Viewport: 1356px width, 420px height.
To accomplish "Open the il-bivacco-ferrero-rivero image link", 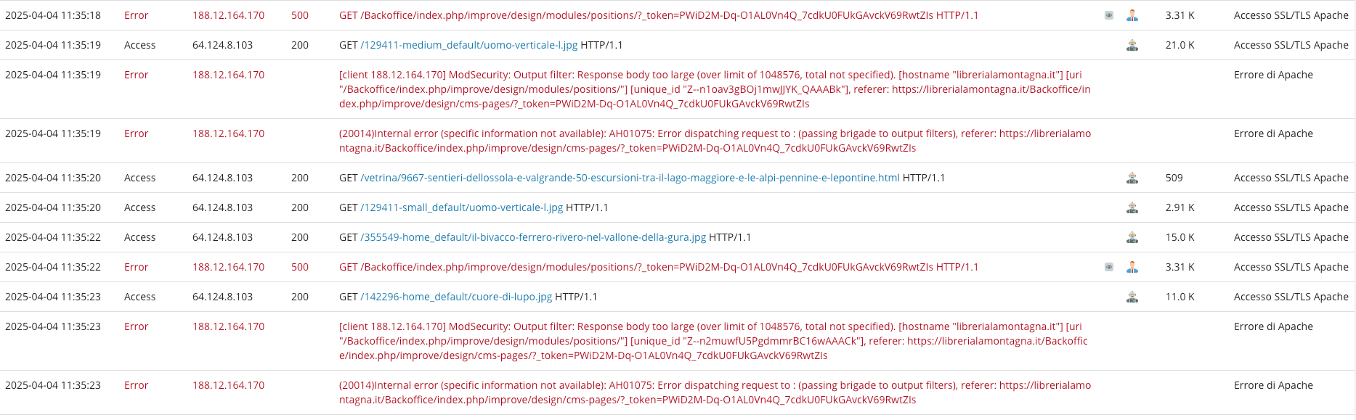I will 533,237.
